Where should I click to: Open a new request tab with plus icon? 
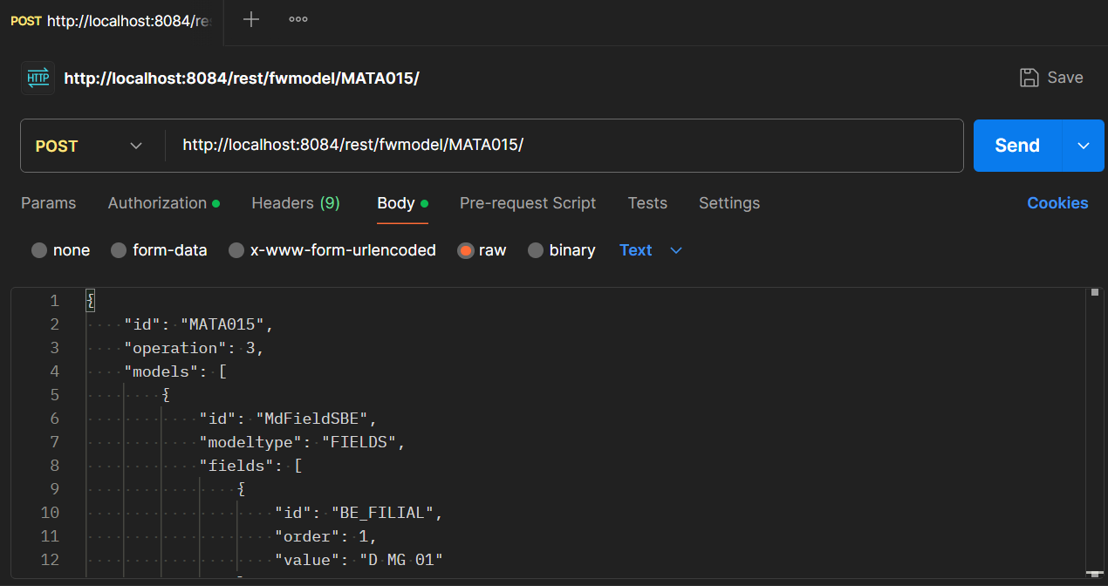pos(251,19)
